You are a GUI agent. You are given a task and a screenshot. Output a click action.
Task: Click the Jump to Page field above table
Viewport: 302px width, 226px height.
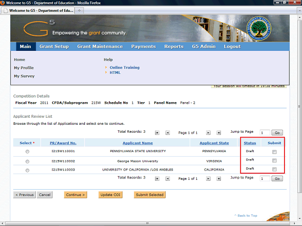coord(265,133)
